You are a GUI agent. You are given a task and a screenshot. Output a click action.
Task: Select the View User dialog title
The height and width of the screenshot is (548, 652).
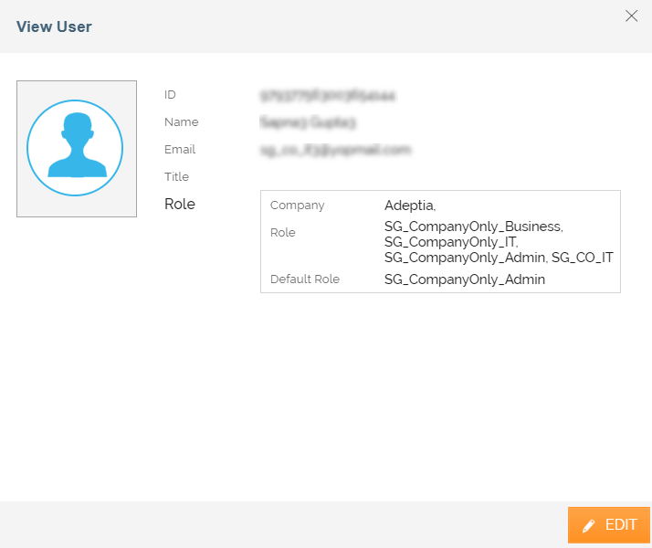(54, 26)
